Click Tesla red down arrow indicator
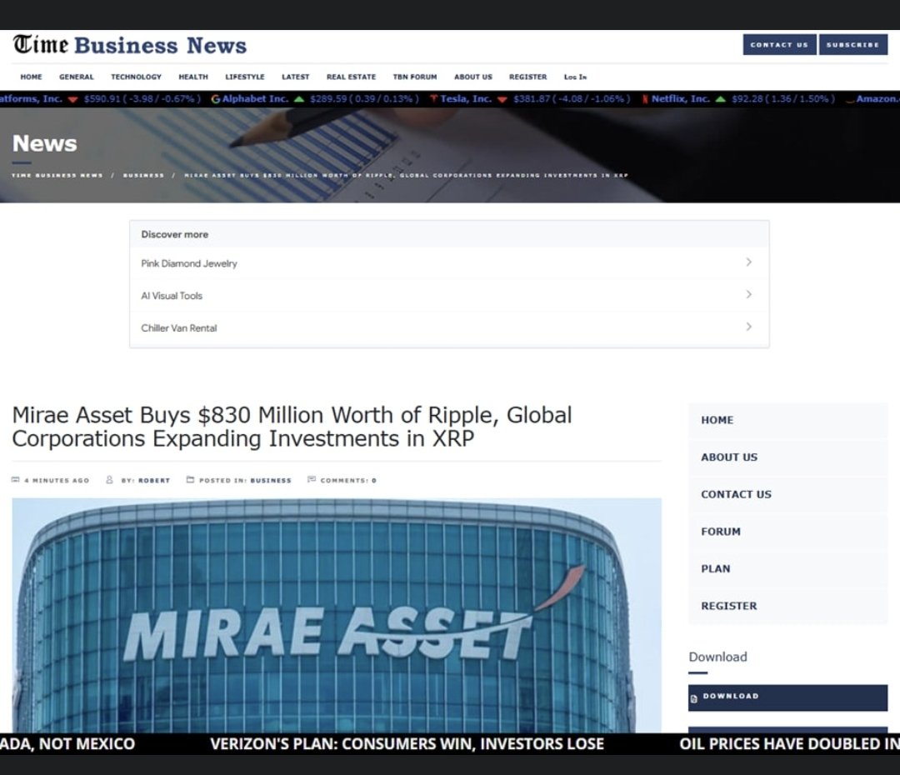The height and width of the screenshot is (775, 900). click(502, 99)
